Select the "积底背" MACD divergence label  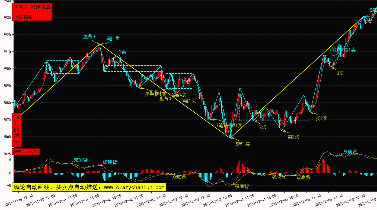point(241,186)
